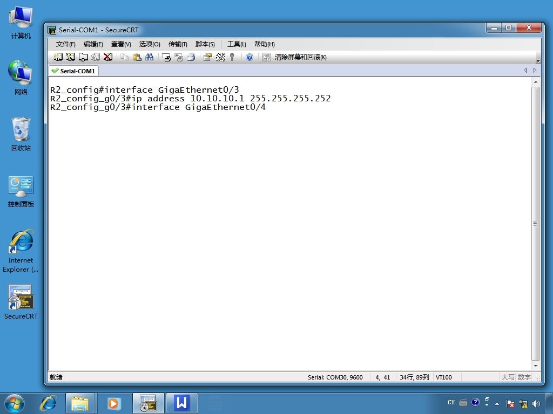Click the Quick Connect toolbar icon
The height and width of the screenshot is (414, 553).
[x=71, y=57]
